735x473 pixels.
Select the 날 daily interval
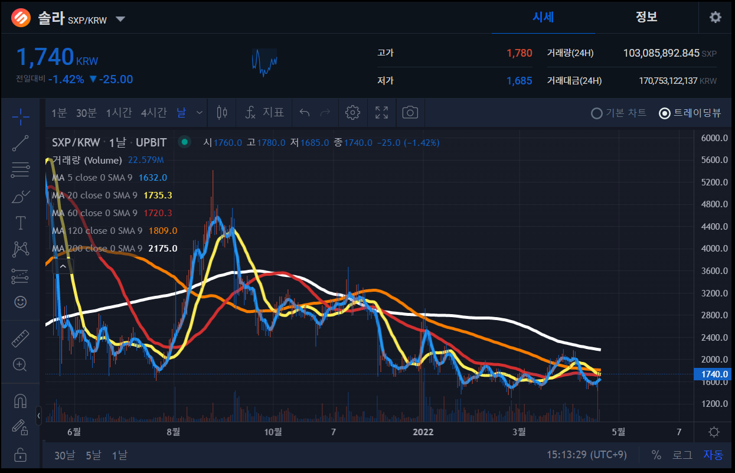[181, 112]
